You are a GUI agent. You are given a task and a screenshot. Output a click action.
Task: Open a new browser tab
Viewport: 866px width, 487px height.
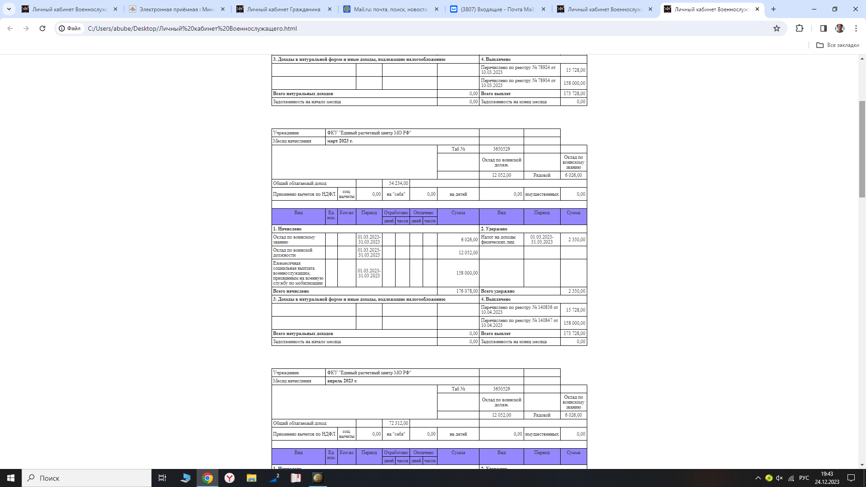(774, 9)
